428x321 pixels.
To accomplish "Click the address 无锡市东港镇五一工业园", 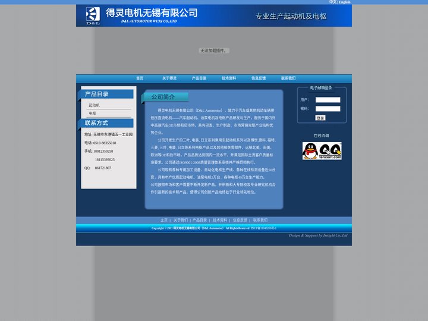I will [113, 134].
